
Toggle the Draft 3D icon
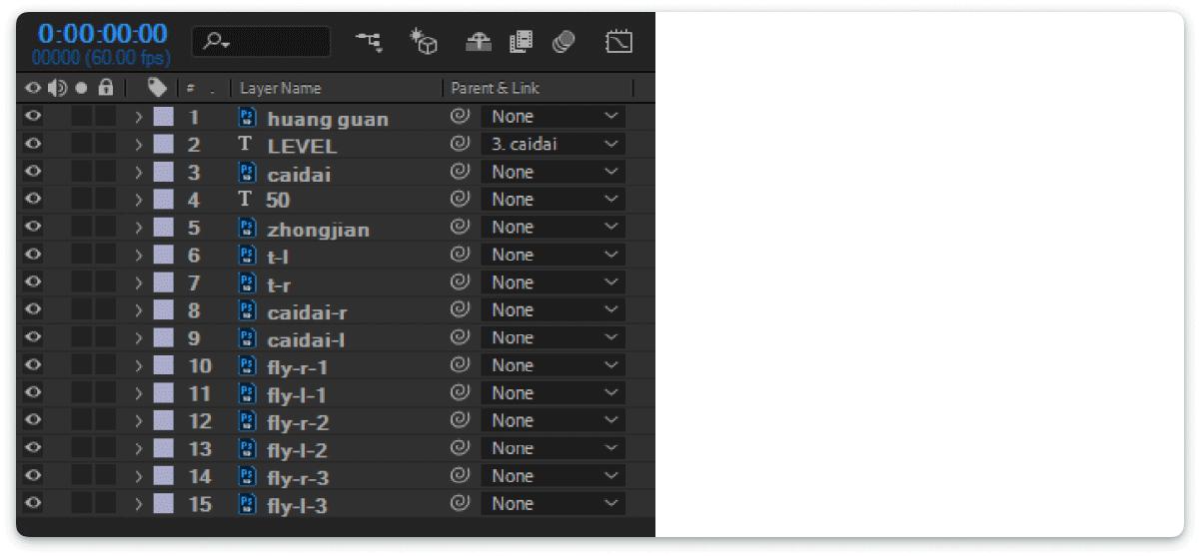pyautogui.click(x=425, y=42)
